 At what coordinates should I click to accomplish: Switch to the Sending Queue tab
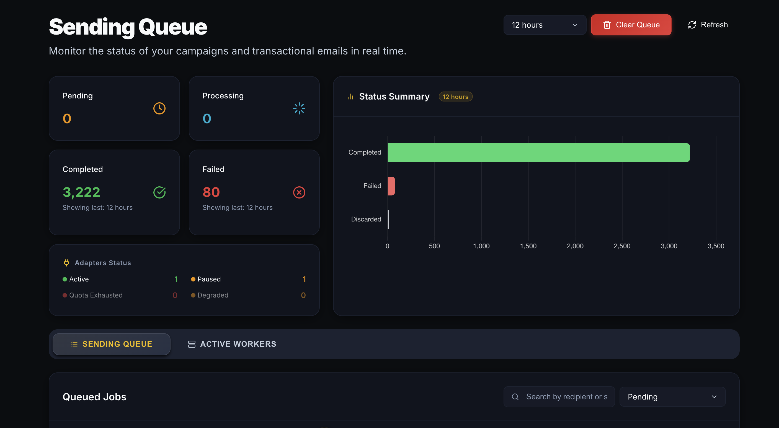click(x=112, y=344)
